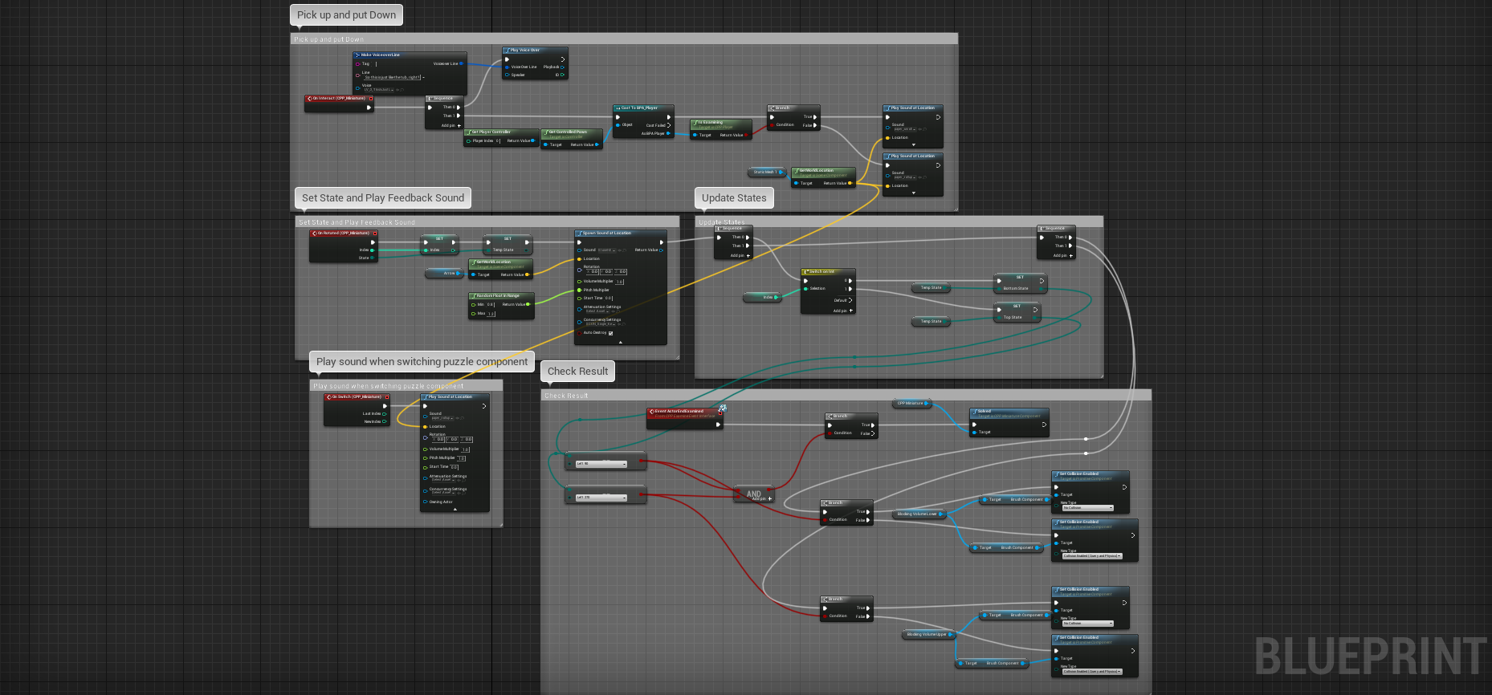Screen dimensions: 1492x695
Task: Click the Blocking Volume Lower output pin
Action: coord(941,514)
